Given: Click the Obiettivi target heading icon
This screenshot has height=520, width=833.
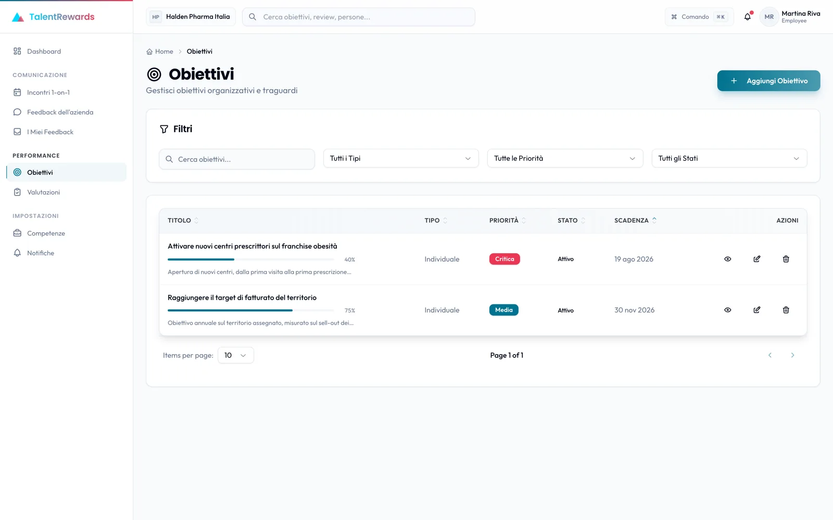Looking at the screenshot, I should pos(154,74).
